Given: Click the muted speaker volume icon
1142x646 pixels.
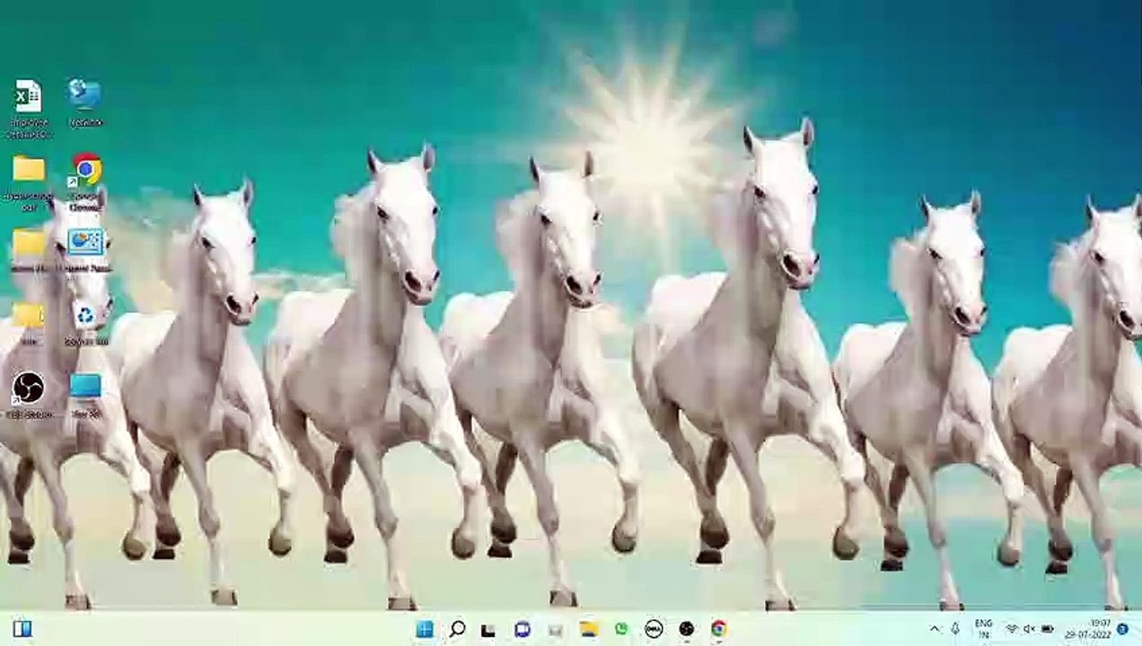Looking at the screenshot, I should pos(1030,629).
